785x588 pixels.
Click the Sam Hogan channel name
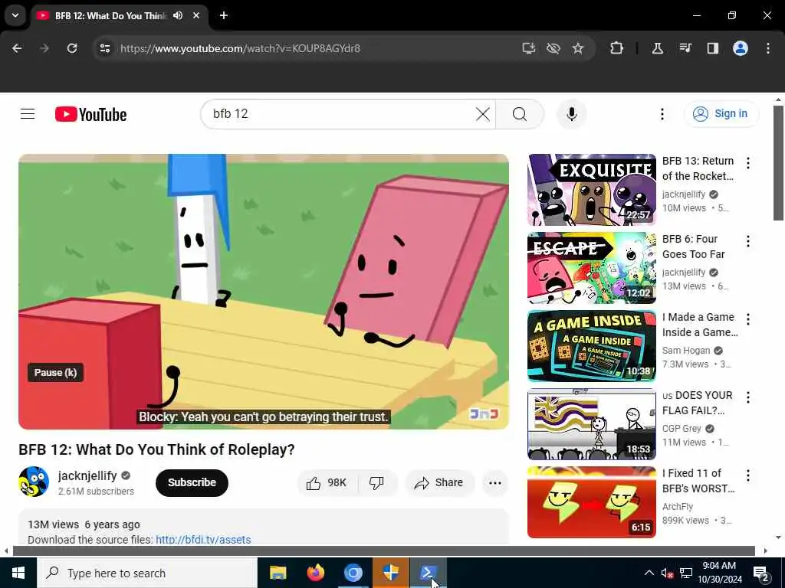686,351
